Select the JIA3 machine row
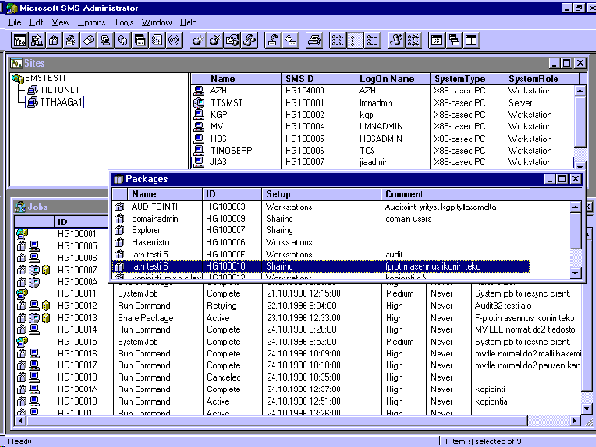The height and width of the screenshot is (447, 596). click(382, 162)
